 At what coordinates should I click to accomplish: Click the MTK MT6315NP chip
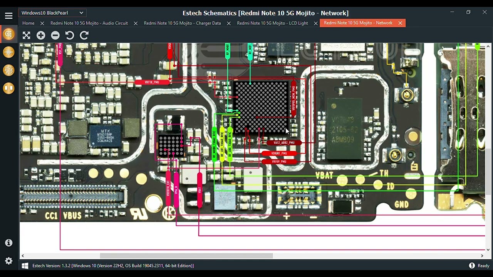[x=105, y=137]
